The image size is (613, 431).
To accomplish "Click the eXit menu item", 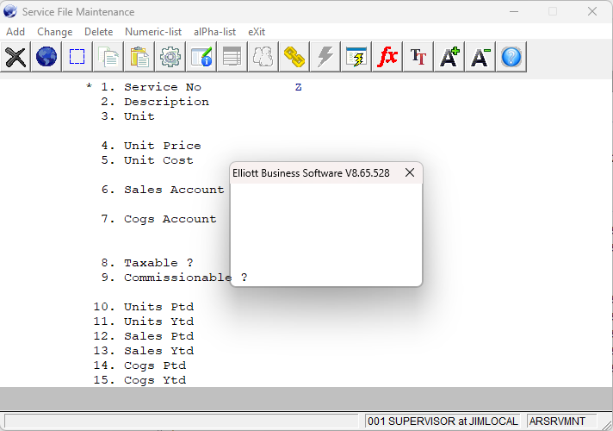I will 257,32.
